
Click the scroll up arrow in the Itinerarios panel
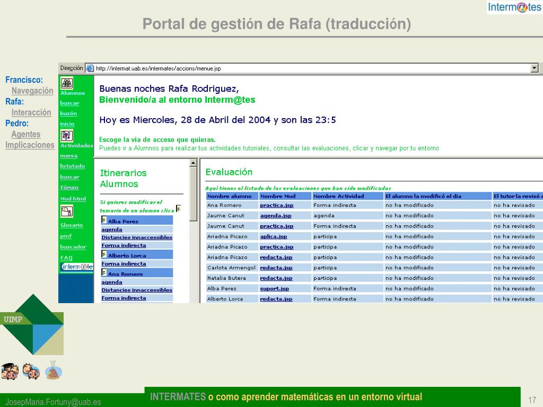pyautogui.click(x=193, y=163)
